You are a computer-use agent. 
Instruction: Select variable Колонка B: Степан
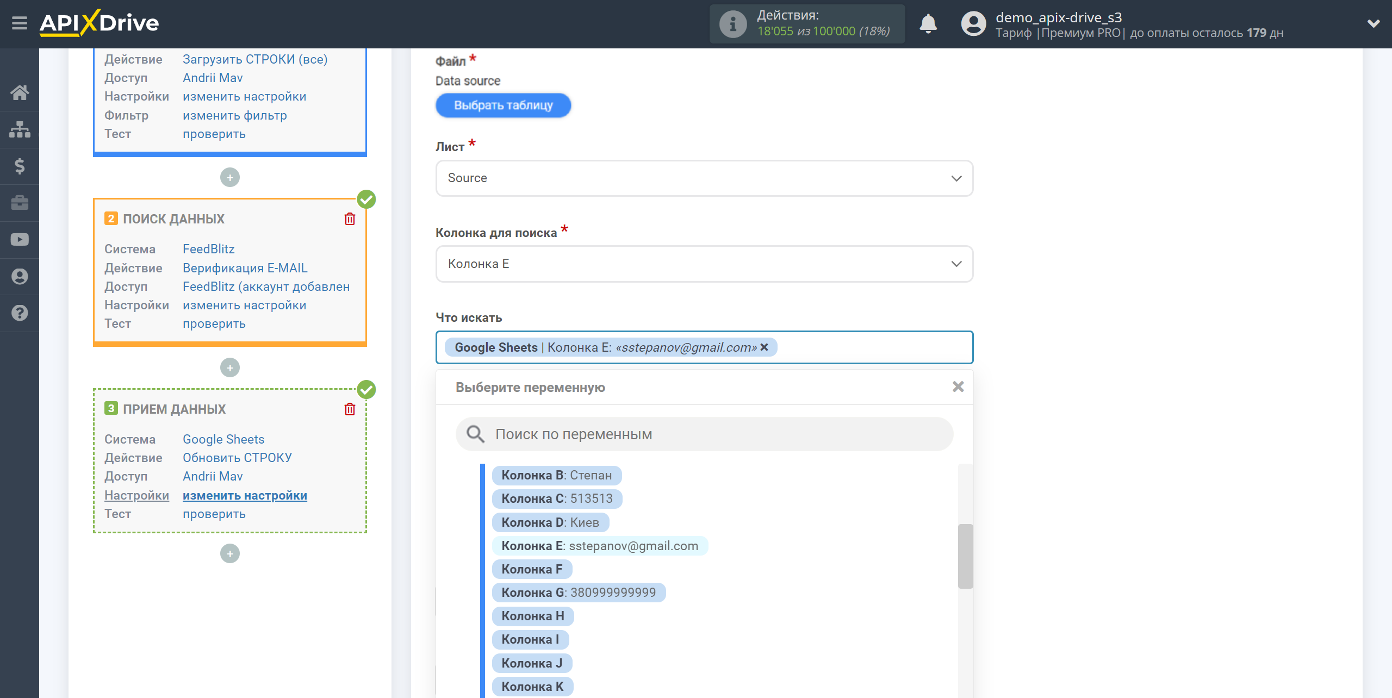[x=556, y=475]
